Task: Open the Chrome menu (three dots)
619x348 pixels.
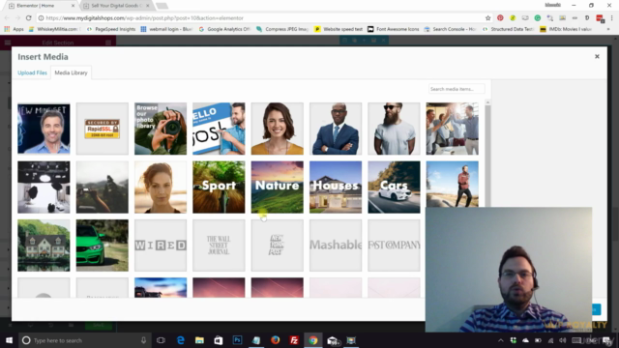Action: (611, 17)
